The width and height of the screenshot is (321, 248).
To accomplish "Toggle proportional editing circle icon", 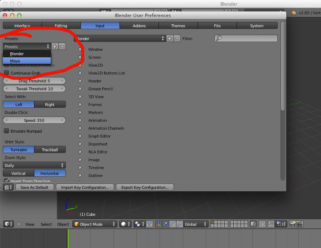I will pos(262,224).
